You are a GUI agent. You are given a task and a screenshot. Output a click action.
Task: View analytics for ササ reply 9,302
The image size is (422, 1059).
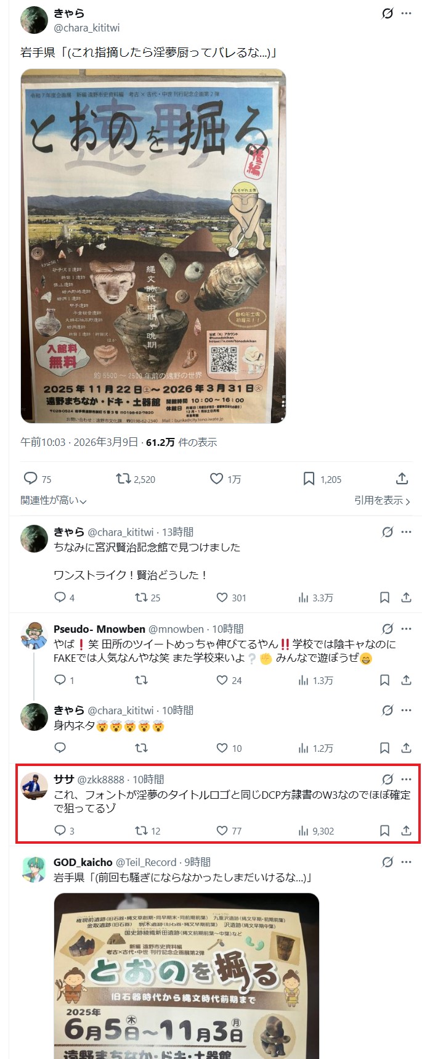[315, 831]
